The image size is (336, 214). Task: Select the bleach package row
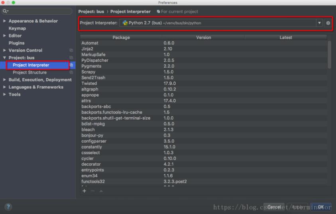204,130
